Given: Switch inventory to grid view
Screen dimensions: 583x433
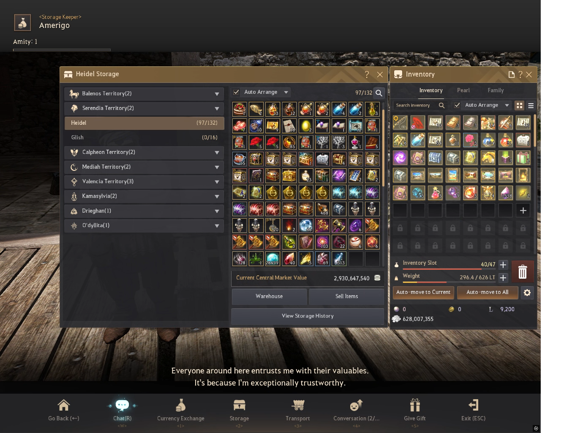Looking at the screenshot, I should point(519,105).
